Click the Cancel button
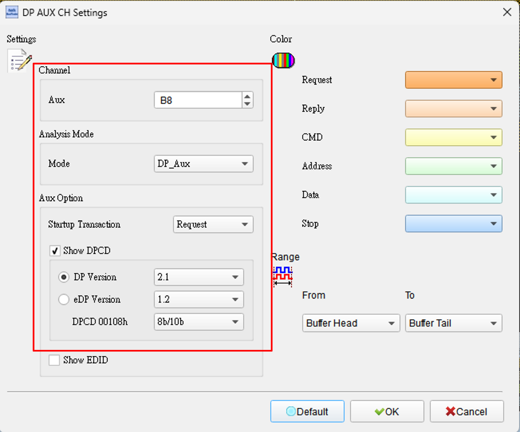The width and height of the screenshot is (520, 432). 467,411
